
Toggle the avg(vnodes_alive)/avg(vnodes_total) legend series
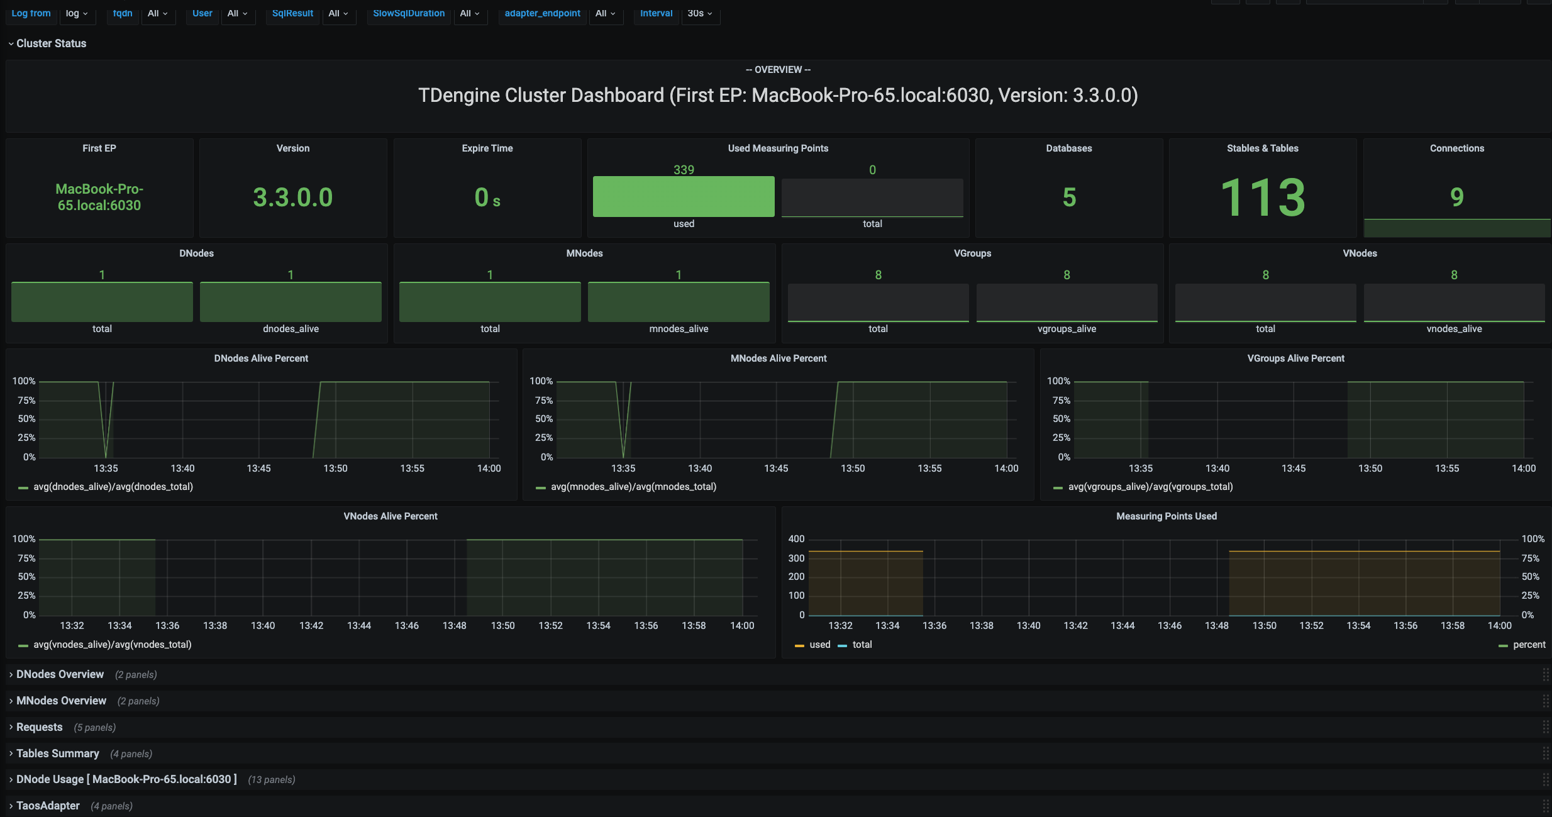pos(113,645)
